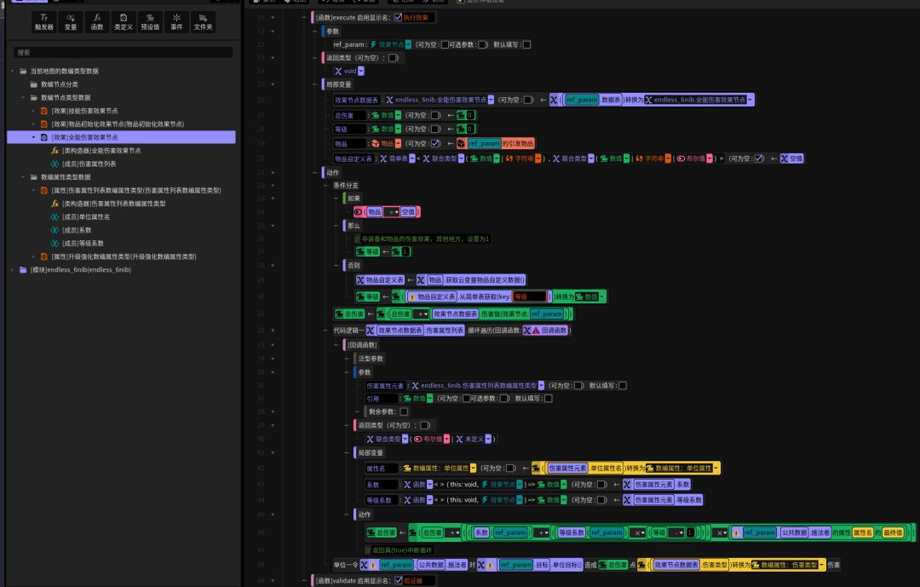This screenshot has height=587, width=920.
Task: Expand the [模块]endless_6nib tree node
Action: (13, 270)
